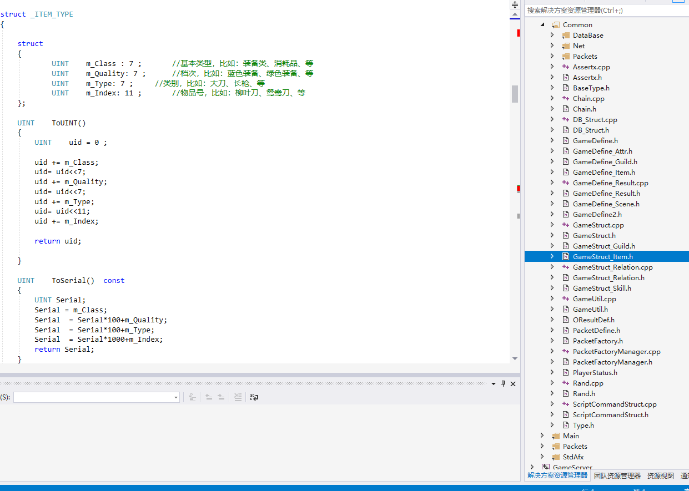Screen dimensions: 689x491
Task: Click the Chain.cpp file icon
Action: pyautogui.click(x=566, y=99)
